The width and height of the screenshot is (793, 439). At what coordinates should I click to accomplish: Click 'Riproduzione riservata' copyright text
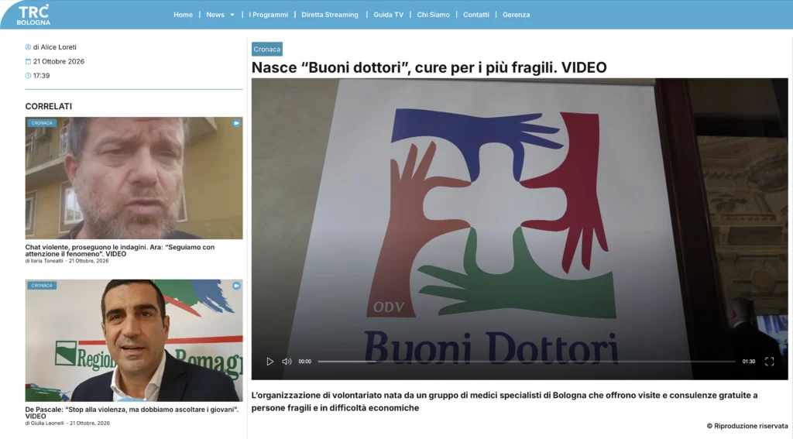coord(747,426)
